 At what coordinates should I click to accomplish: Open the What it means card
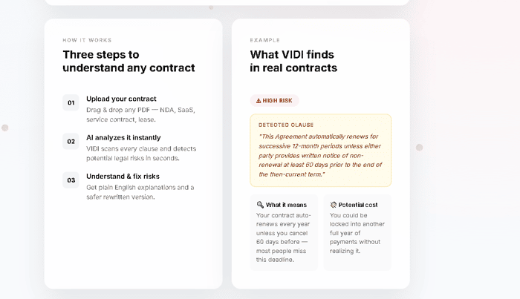pyautogui.click(x=284, y=232)
